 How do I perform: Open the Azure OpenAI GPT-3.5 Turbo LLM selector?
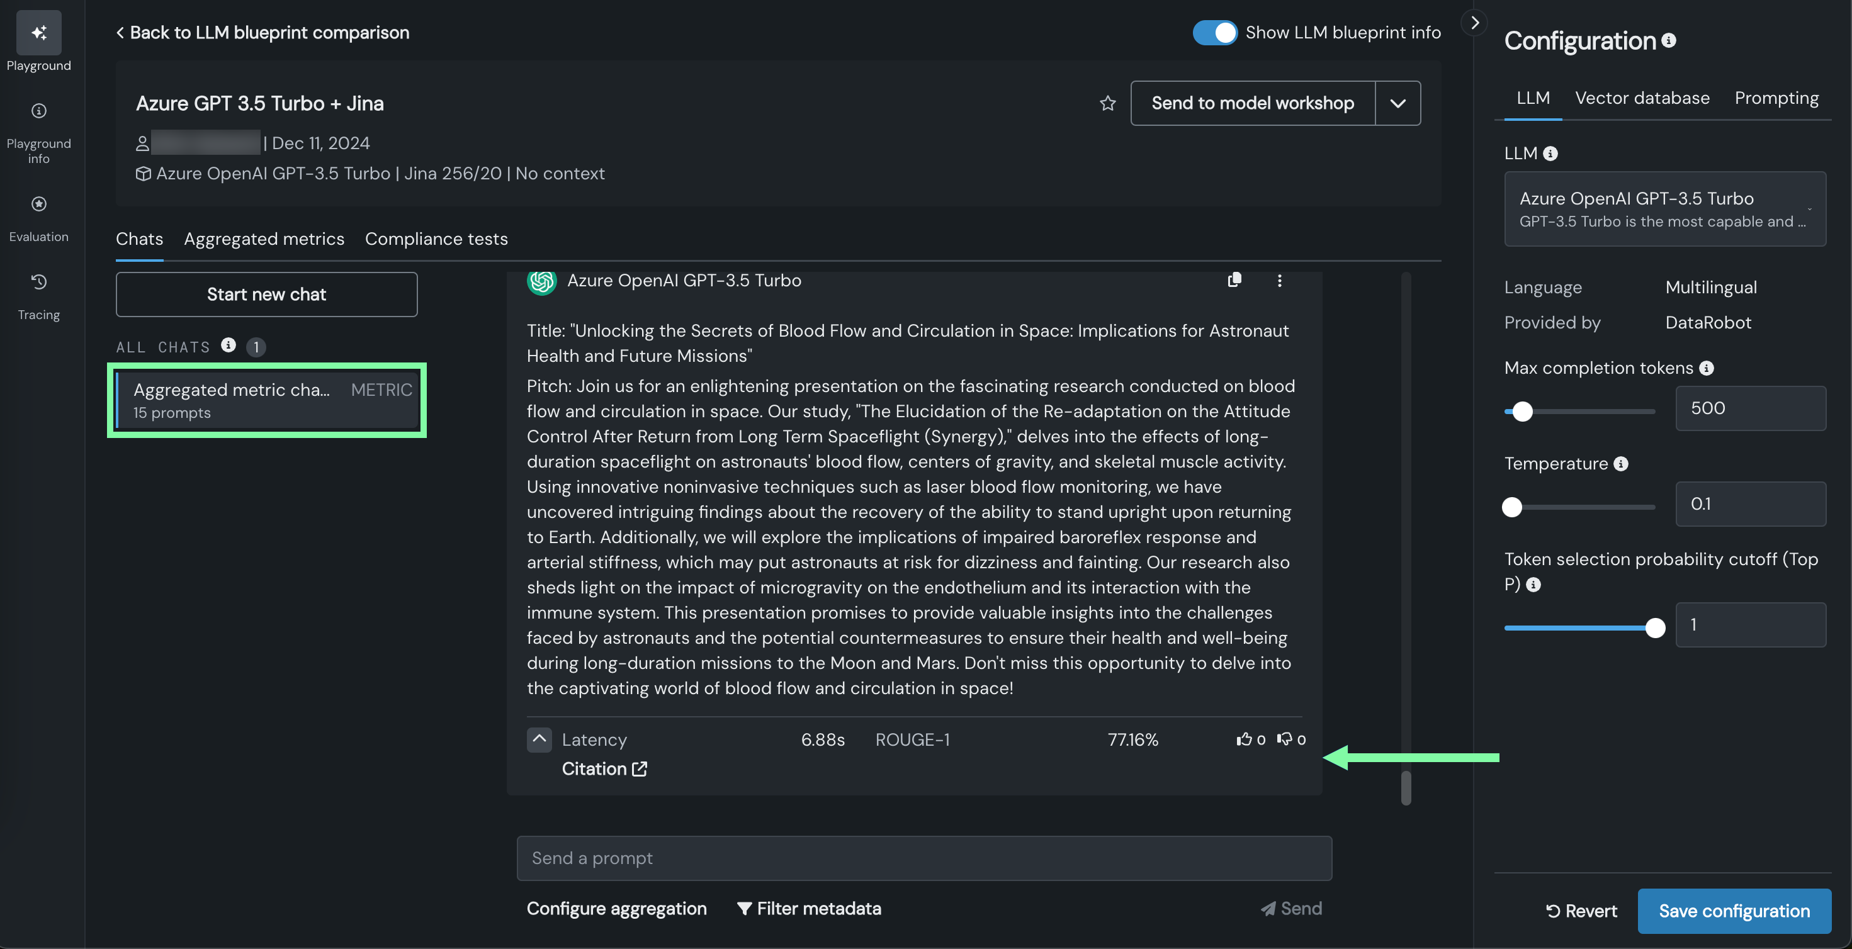[1664, 208]
